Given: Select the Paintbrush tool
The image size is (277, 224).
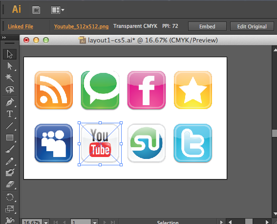Looking at the screenshot, I should tap(10, 149).
